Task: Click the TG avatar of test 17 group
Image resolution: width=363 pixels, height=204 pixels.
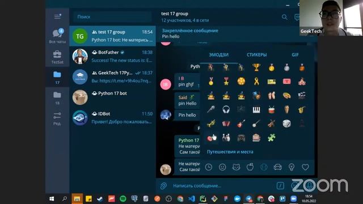Action: click(80, 36)
